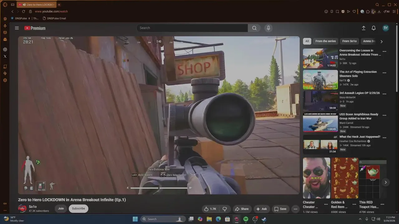The height and width of the screenshot is (224, 399).
Task: Share the video
Action: tap(242, 209)
